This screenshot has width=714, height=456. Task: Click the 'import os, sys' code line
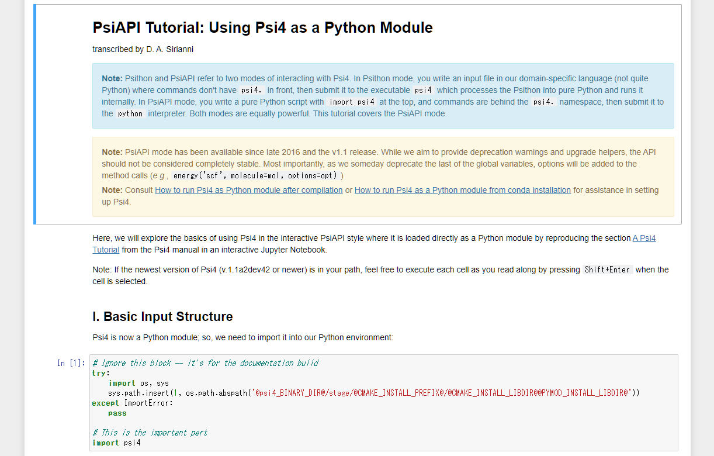(x=138, y=383)
